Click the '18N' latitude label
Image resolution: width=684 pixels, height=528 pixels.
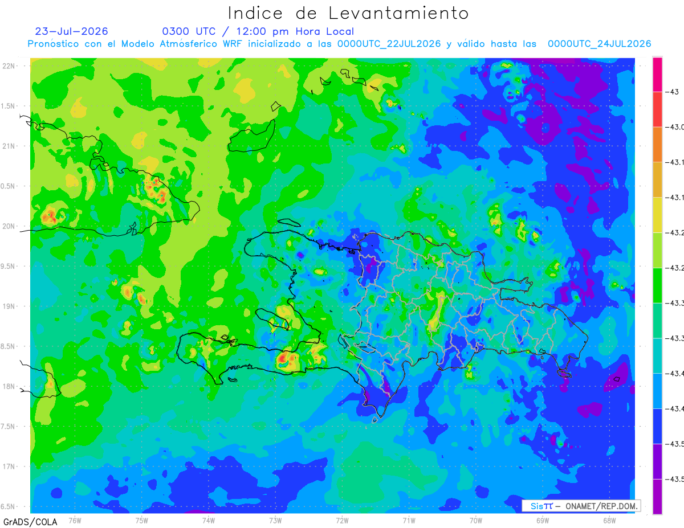[x=10, y=386]
